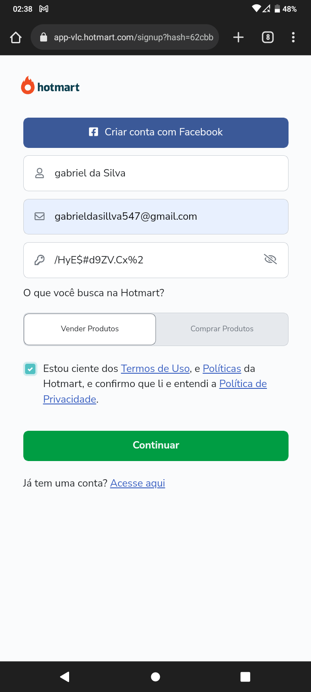Follow the Acesse aqui login link
The image size is (311, 692).
click(137, 483)
